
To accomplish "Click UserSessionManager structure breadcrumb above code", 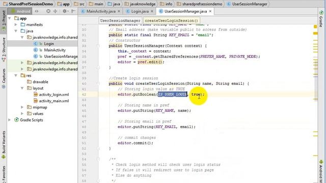I will (x=120, y=20).
